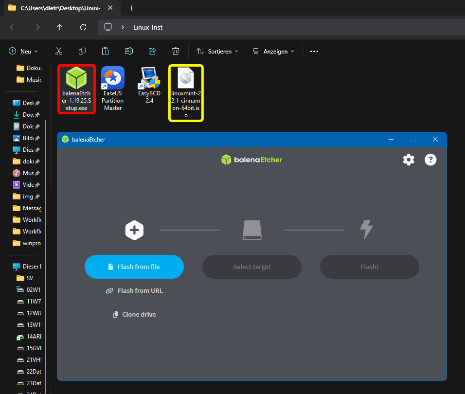The width and height of the screenshot is (465, 394).
Task: Click the Linux-Inst address bar breadcrumb
Action: pyautogui.click(x=148, y=27)
